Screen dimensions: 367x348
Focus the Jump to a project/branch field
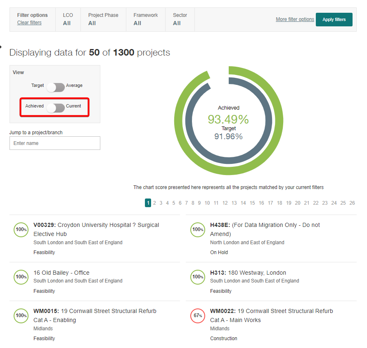[55, 143]
